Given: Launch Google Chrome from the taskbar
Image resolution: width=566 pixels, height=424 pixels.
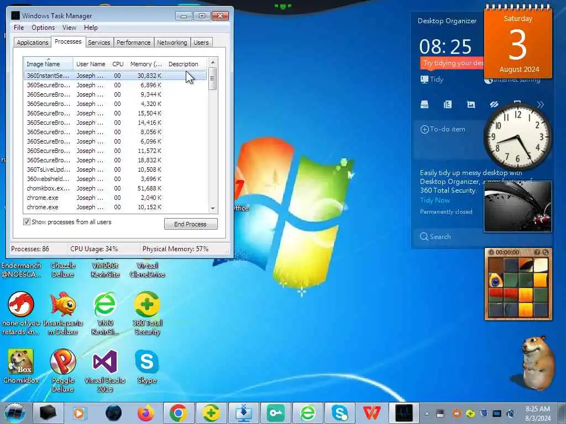Looking at the screenshot, I should point(179,413).
